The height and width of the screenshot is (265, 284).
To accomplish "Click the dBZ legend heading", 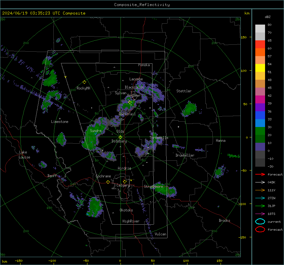I will coord(268,17).
